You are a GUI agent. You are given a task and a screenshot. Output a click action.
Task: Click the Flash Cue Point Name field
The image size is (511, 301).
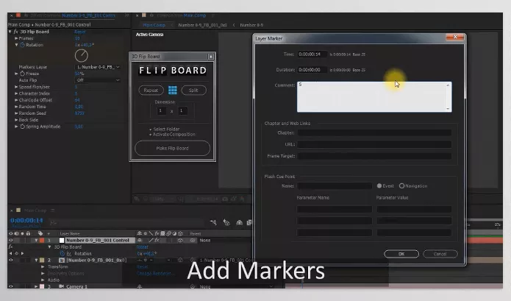click(x=335, y=186)
